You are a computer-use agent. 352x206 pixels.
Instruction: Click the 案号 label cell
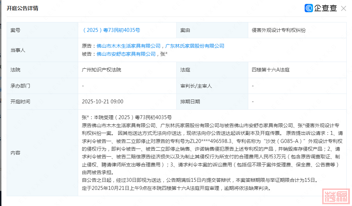coord(15,30)
